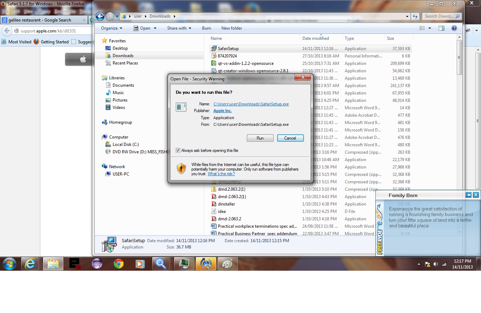Open the change view options dropdown arrow
Viewport: 481px width, 313px height.
[x=430, y=28]
